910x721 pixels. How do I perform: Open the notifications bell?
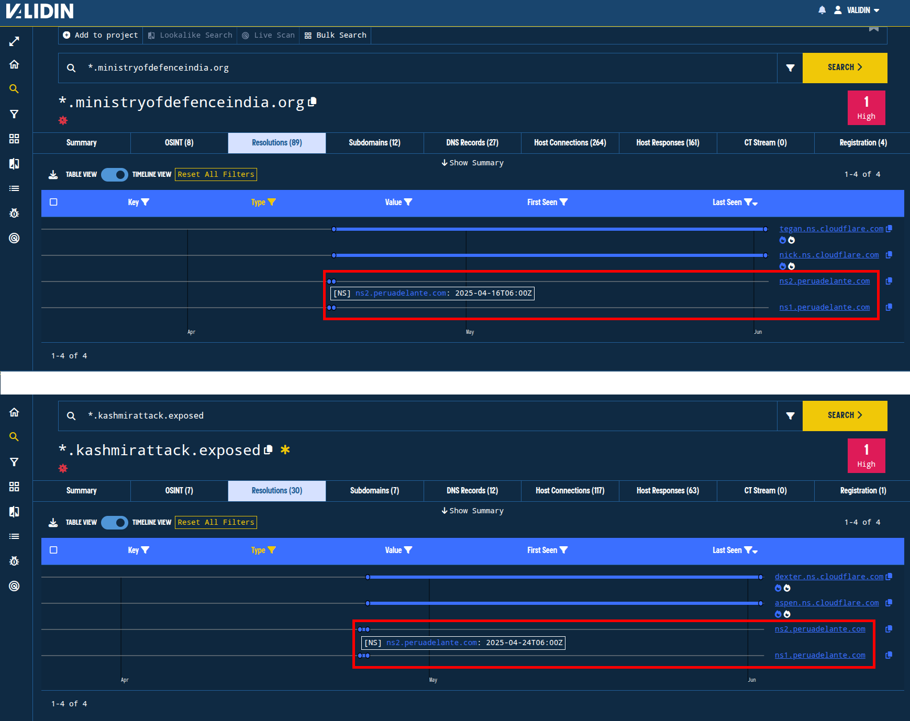[822, 10]
